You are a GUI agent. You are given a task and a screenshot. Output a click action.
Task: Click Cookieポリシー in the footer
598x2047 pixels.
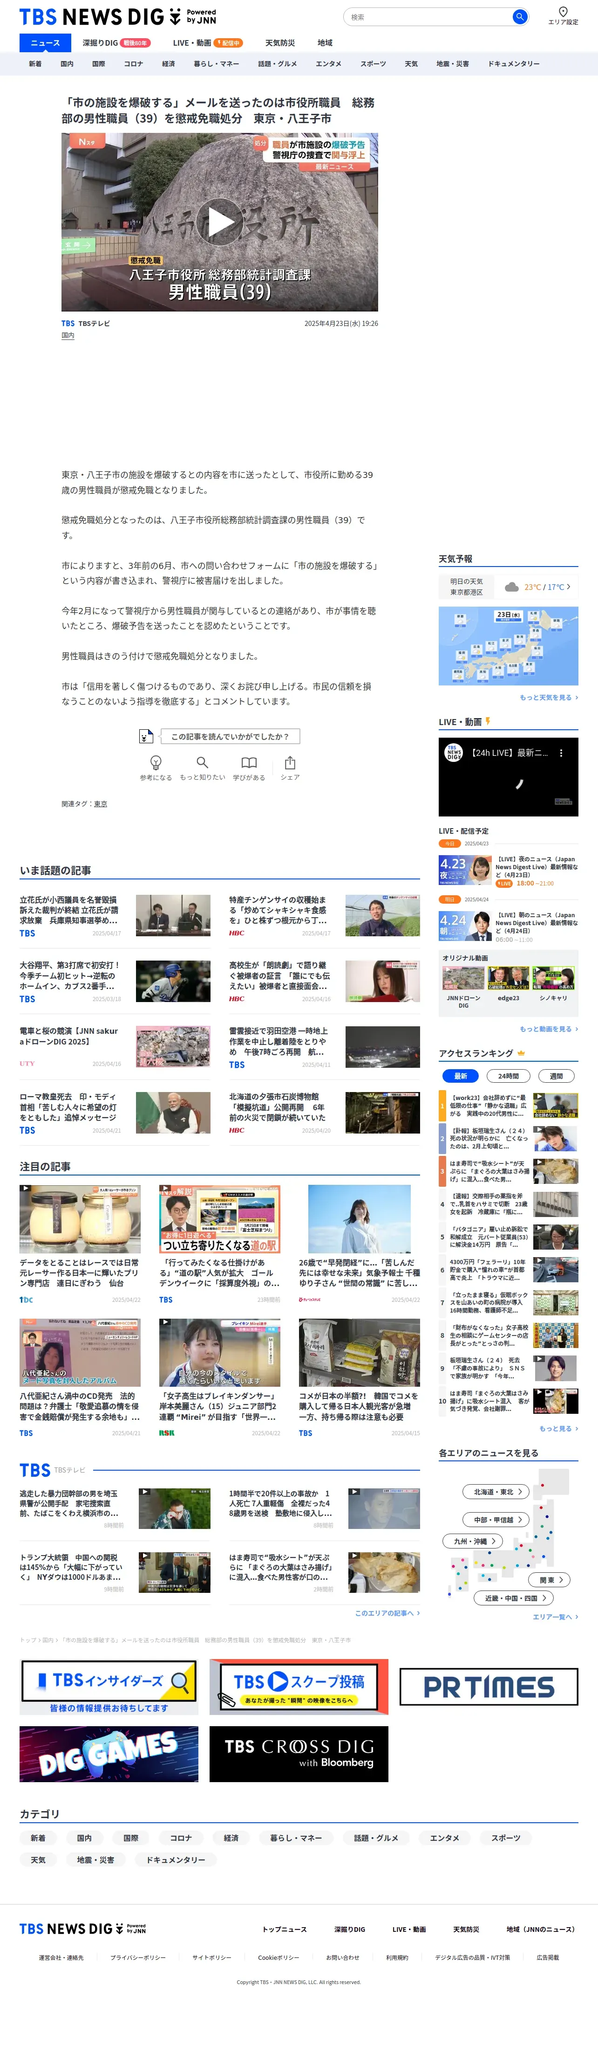click(279, 1958)
